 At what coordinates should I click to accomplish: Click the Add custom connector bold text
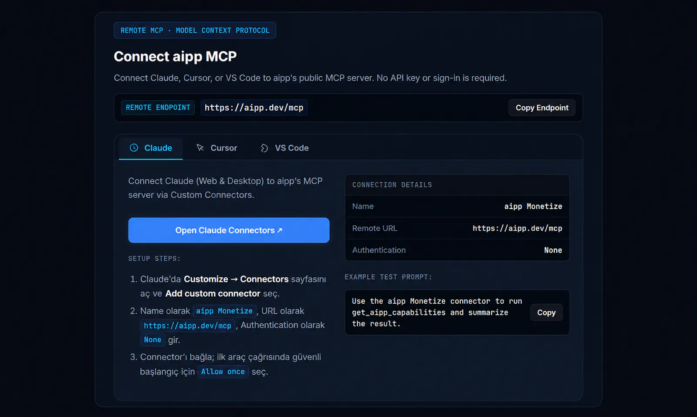click(213, 294)
